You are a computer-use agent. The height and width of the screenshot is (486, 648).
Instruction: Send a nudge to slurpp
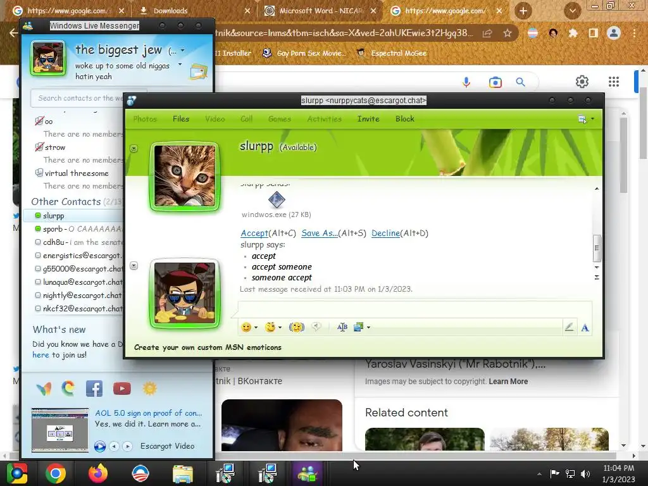tap(296, 327)
